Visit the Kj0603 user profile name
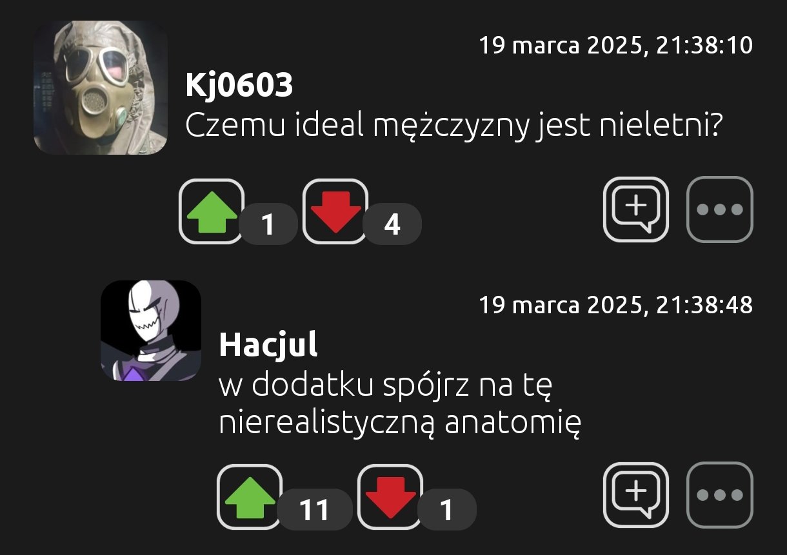The height and width of the screenshot is (555, 787). point(239,86)
